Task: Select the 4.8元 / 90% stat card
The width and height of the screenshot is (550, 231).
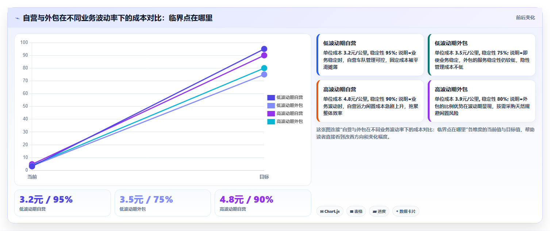Action: point(263,203)
